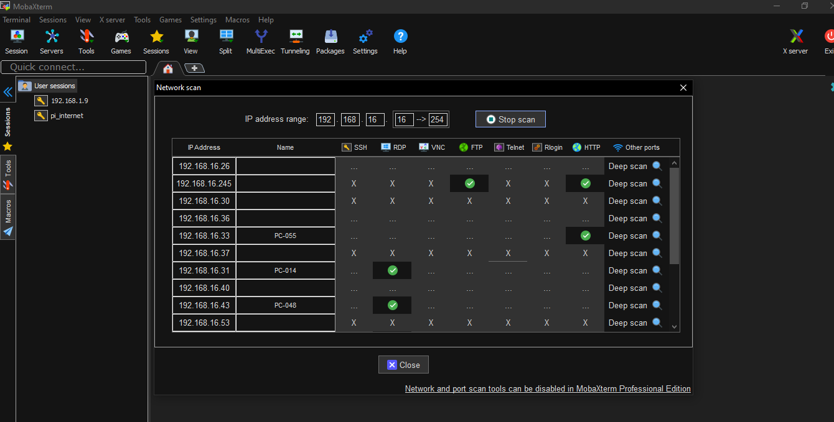Deep scan magnifier for 192.168.16.31

[x=657, y=270]
